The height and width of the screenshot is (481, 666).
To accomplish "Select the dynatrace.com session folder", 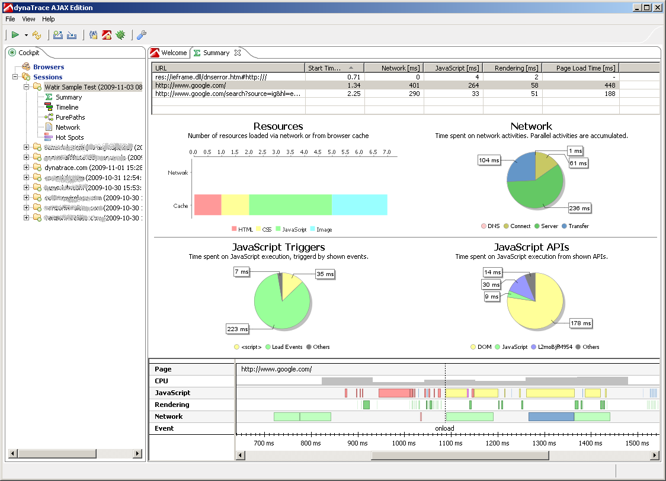I will pos(93,168).
